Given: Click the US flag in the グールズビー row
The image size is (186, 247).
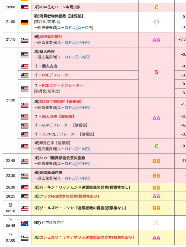Looking at the screenshot, I should pos(25,208).
